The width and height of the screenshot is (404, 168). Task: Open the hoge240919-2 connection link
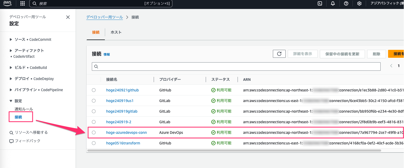point(119,122)
